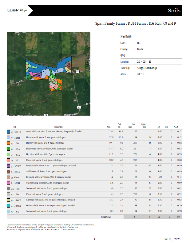
Task: Click the brown swatch for Millbrook silt loam
Action: click(8, 171)
